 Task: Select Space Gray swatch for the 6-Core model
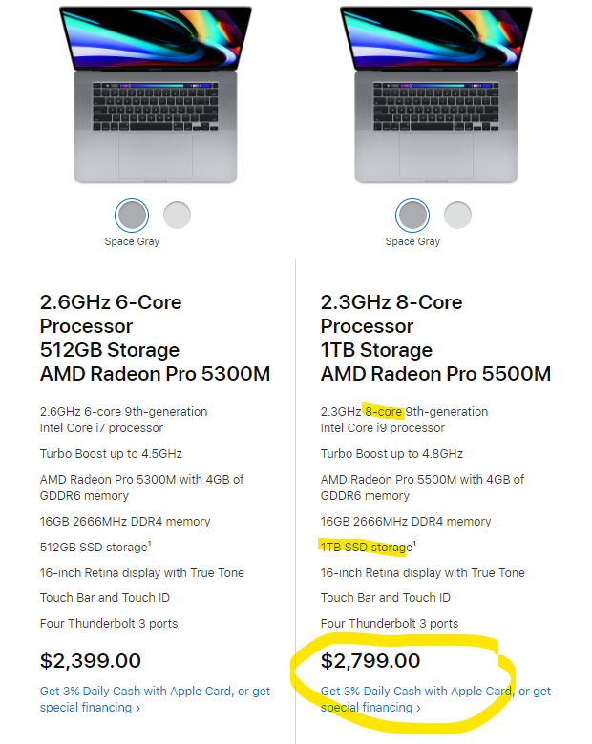point(132,215)
